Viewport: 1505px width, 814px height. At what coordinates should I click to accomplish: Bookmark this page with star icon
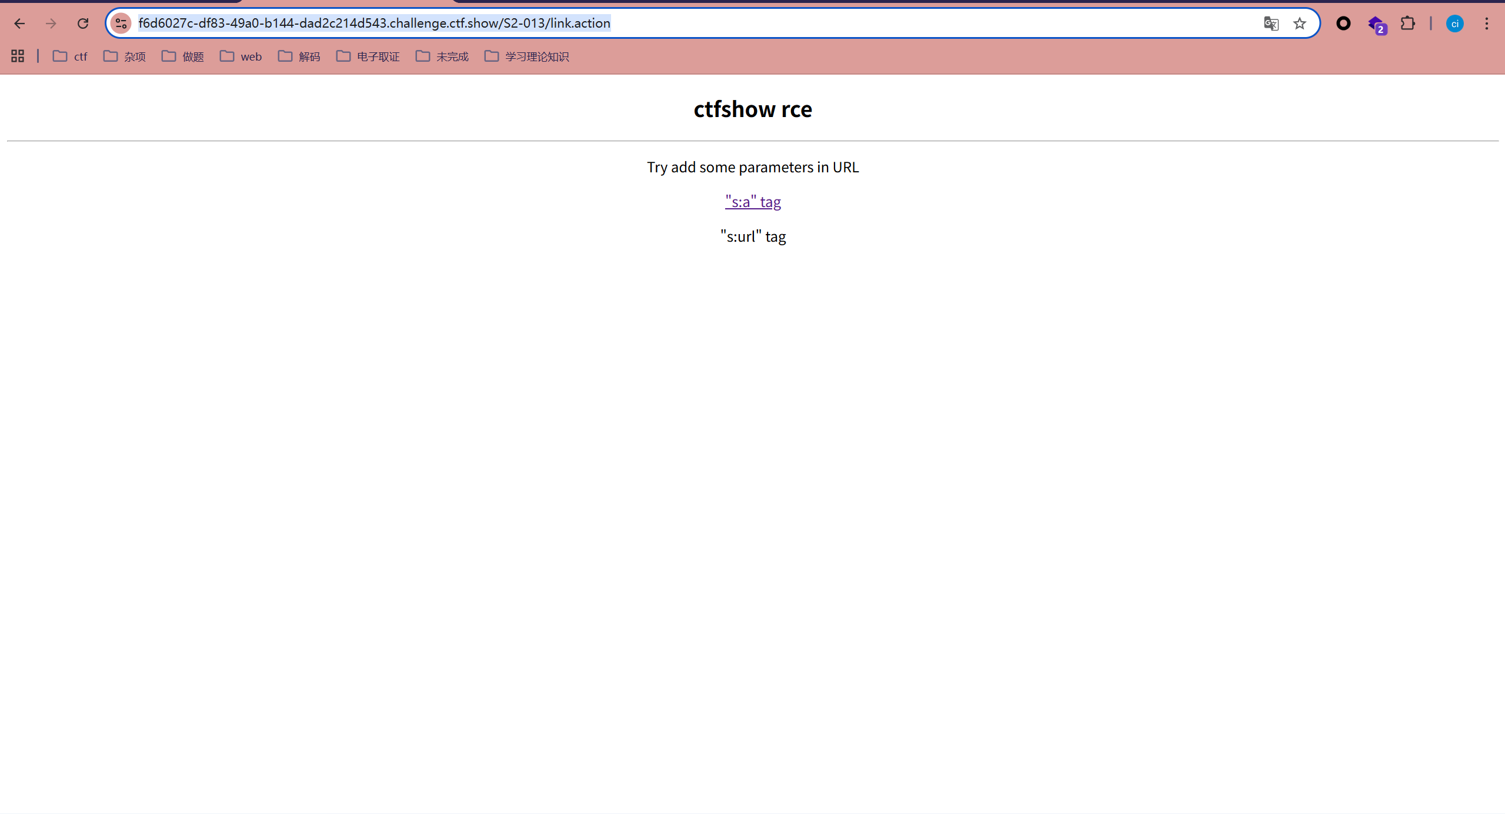1300,24
